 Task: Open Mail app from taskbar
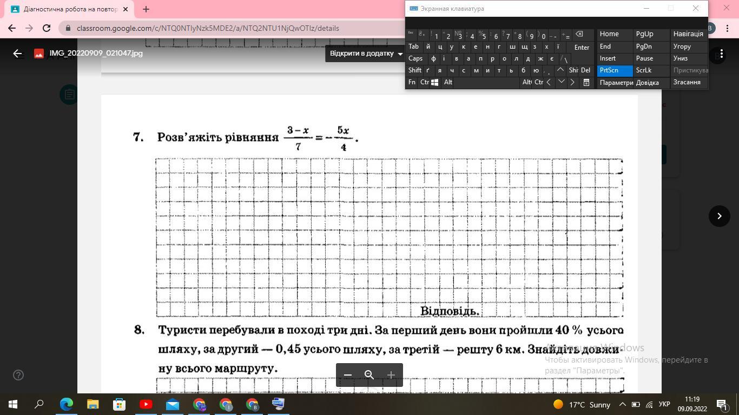click(x=172, y=404)
